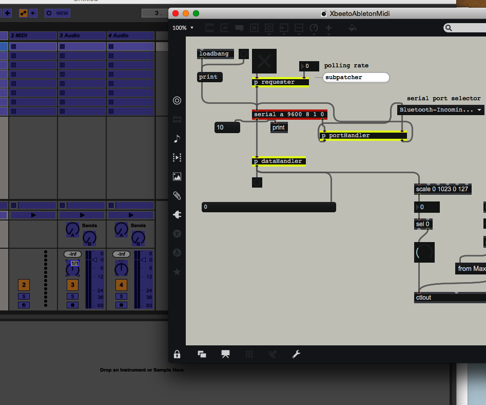Select the 3 Audio track header
Image resolution: width=486 pixels, height=405 pixels.
82,35
